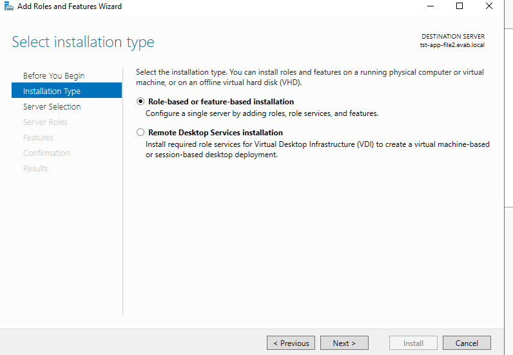This screenshot has width=513, height=355.
Task: Click the wizard icon in the title bar
Action: 8,6
